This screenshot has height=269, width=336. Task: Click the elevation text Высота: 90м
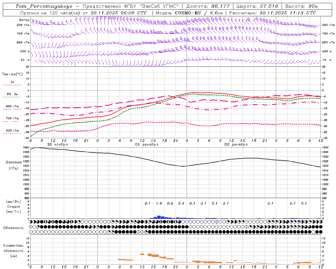(301, 6)
